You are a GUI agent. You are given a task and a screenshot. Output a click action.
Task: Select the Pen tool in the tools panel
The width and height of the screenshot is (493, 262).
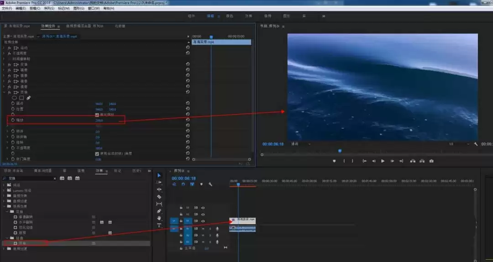(159, 211)
